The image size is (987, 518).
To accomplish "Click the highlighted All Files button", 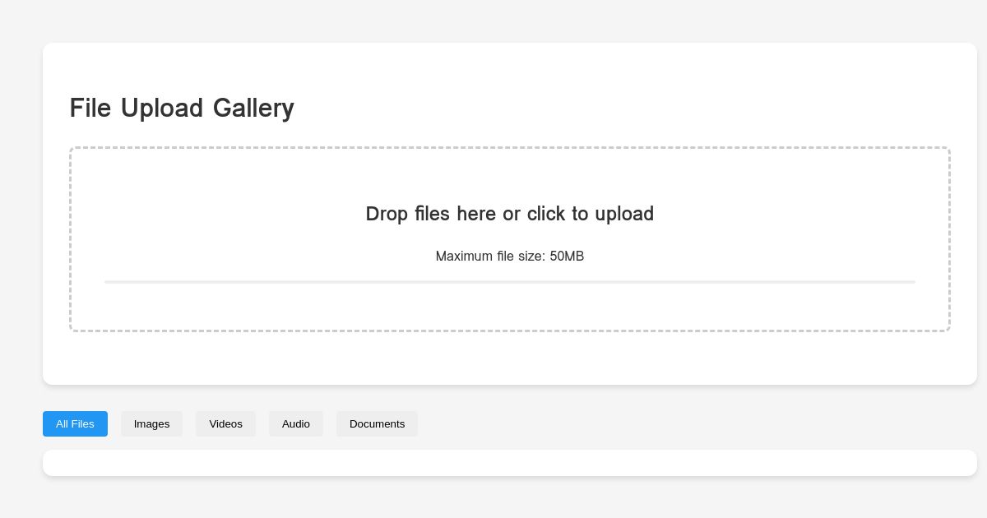I will (x=75, y=423).
